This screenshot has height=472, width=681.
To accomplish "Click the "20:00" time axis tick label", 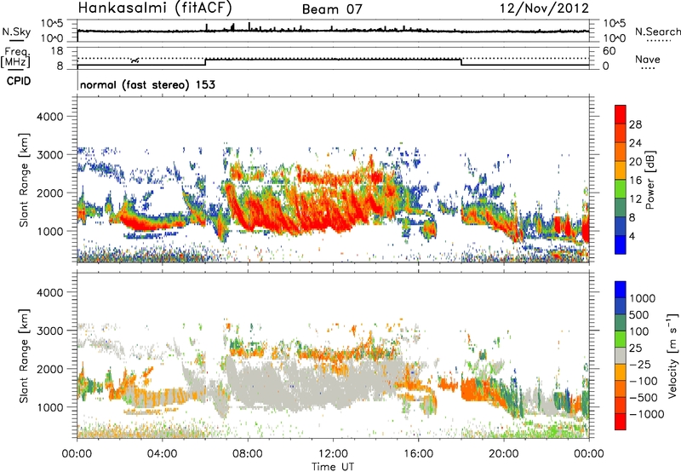I will (x=503, y=454).
